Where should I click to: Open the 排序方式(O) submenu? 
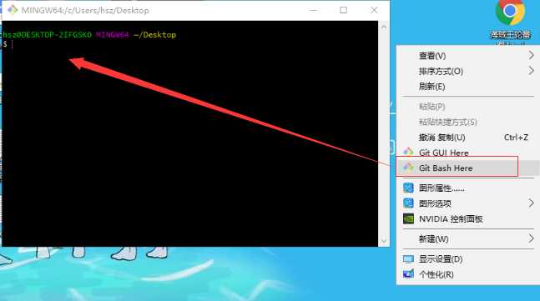pos(468,71)
